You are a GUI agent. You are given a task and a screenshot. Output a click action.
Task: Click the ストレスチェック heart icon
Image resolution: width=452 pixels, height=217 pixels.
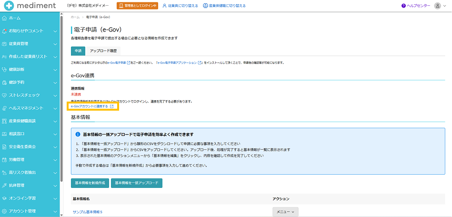(x=4, y=95)
